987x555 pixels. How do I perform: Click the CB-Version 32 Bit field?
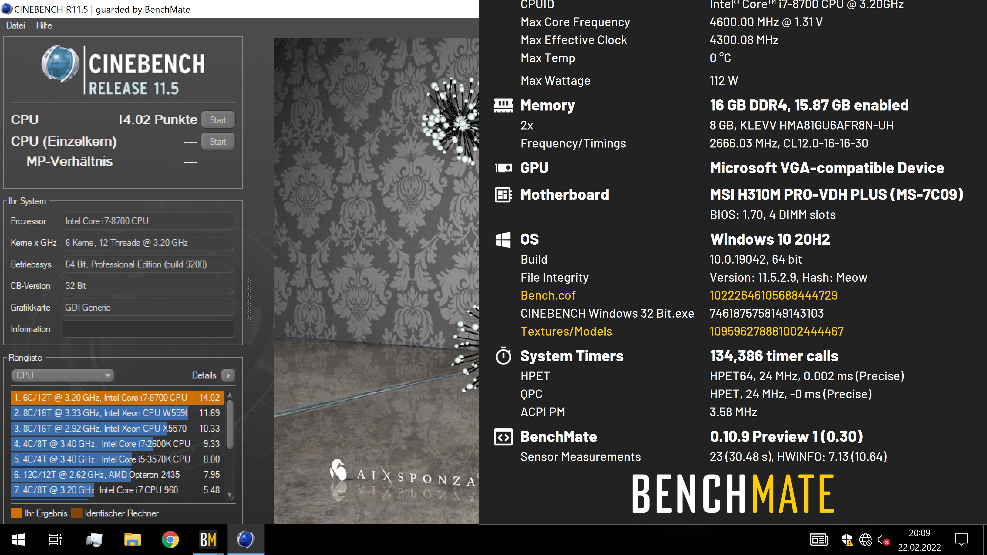click(148, 286)
